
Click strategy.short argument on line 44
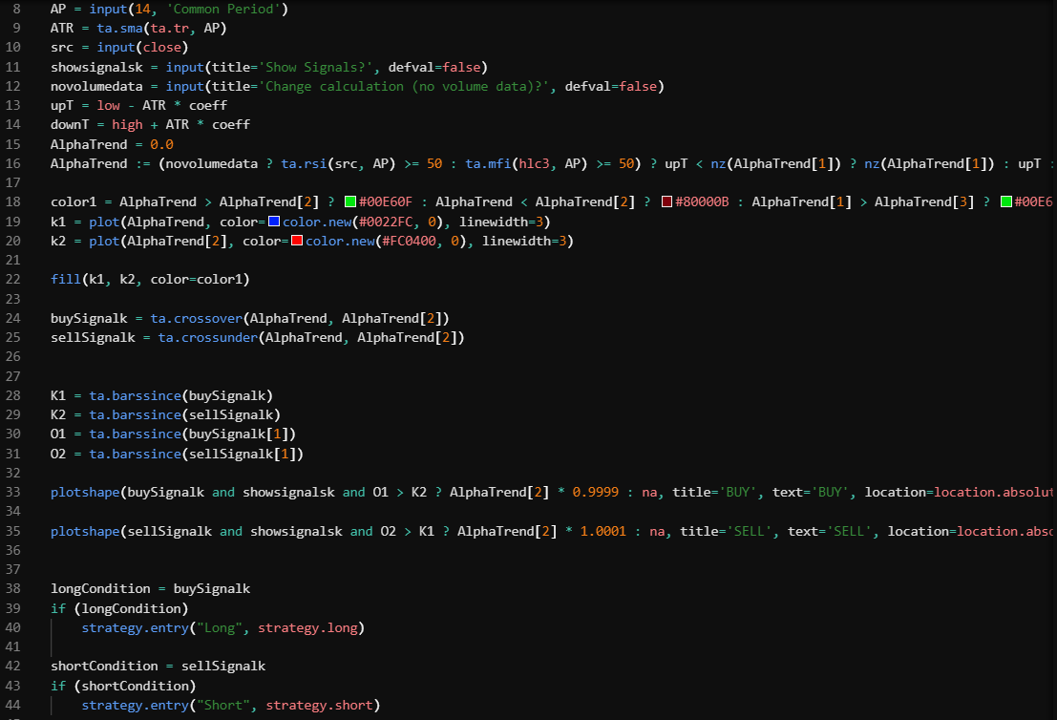coord(319,705)
